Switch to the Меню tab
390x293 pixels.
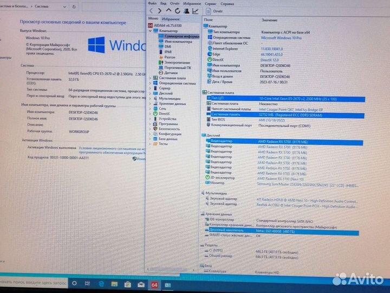[x=153, y=18]
